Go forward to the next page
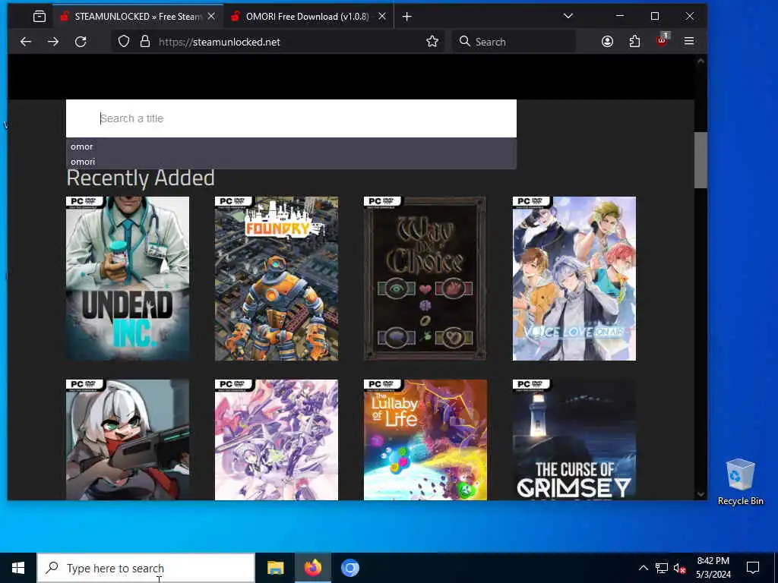This screenshot has height=583, width=778. tap(53, 42)
